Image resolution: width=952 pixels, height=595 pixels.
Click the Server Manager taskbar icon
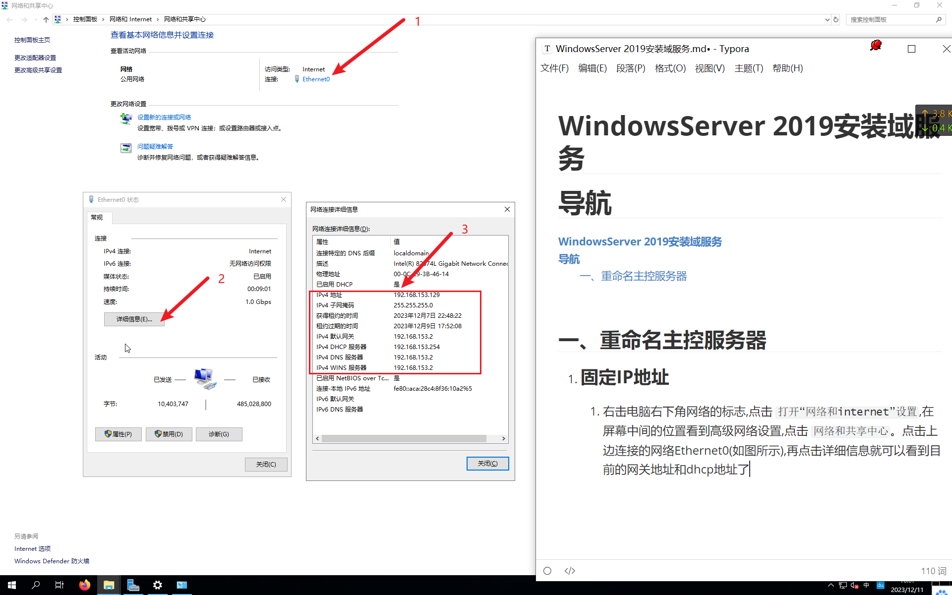click(133, 585)
